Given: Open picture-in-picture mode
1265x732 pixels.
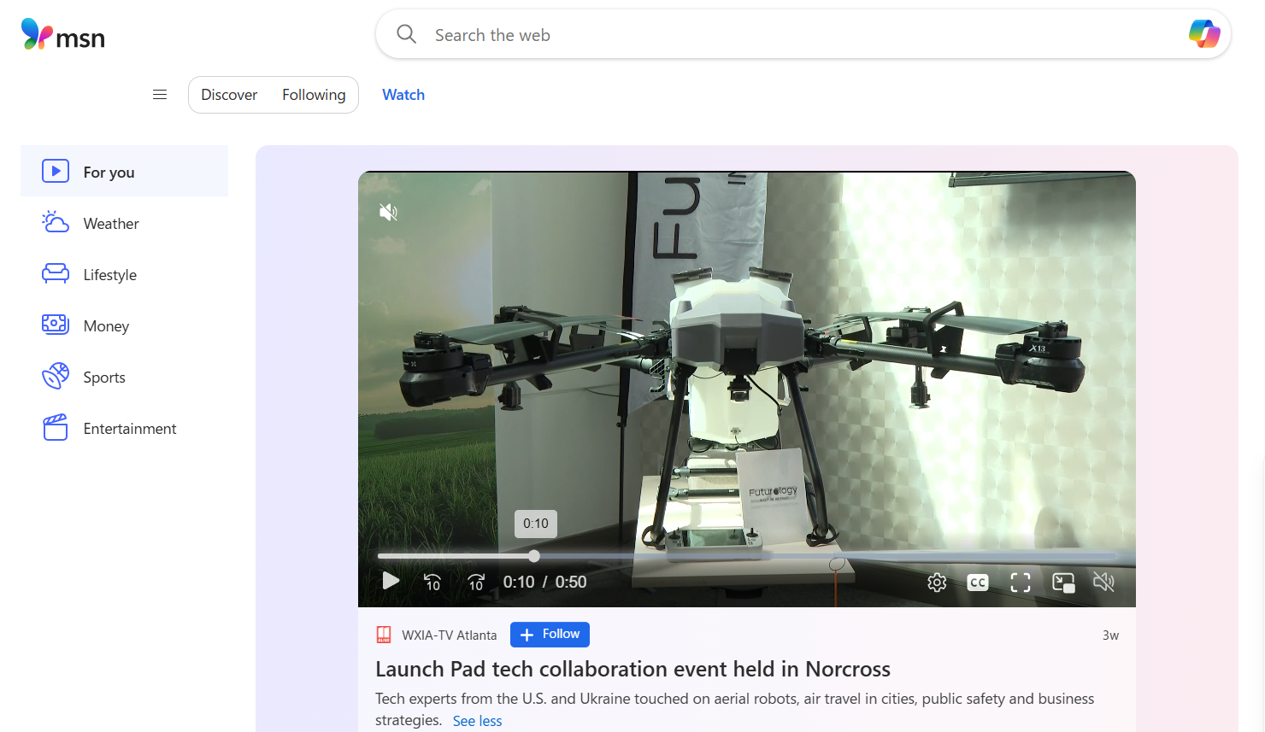Looking at the screenshot, I should (x=1063, y=583).
